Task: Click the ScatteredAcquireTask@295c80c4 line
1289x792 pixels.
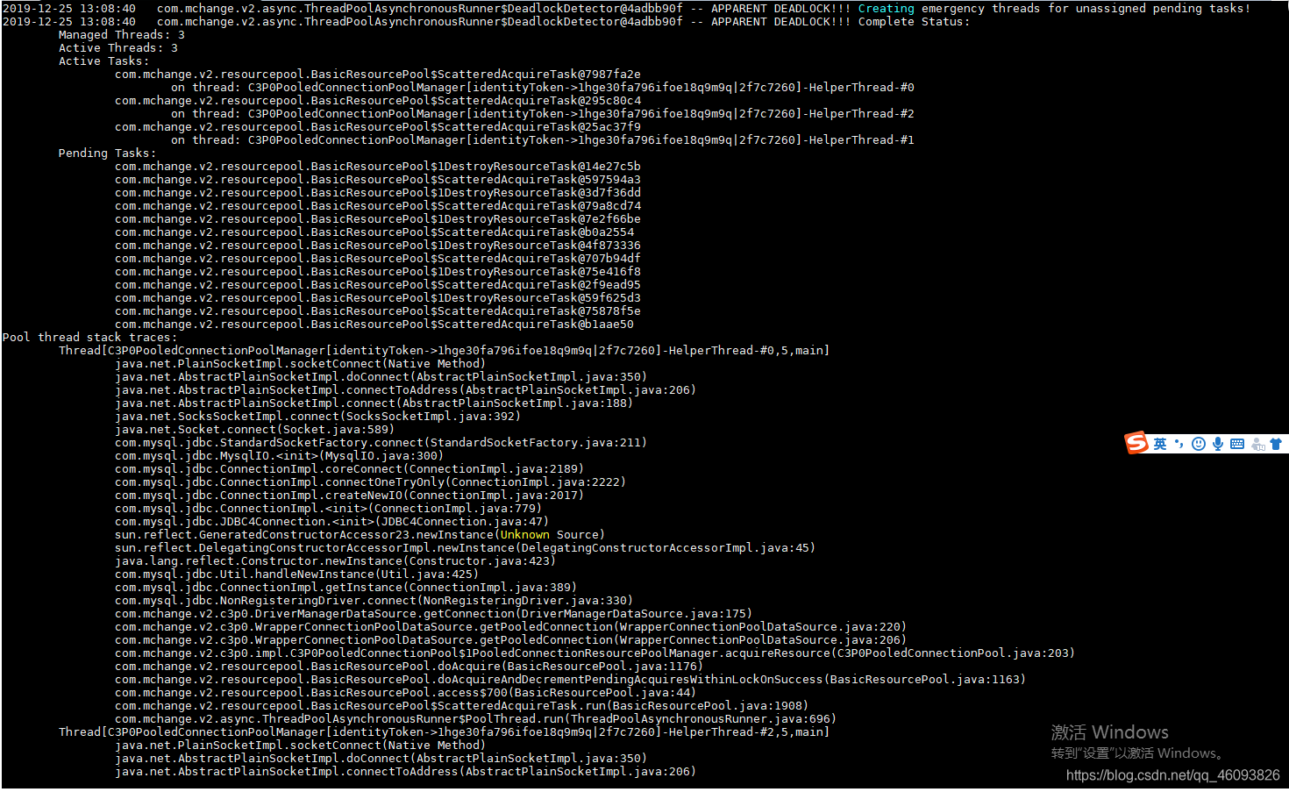Action: 378,101
